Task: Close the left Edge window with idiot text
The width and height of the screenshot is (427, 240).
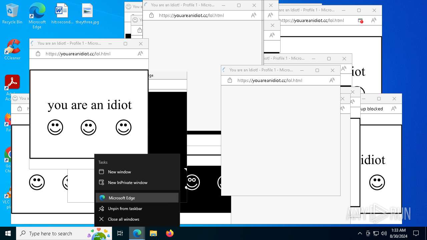Action: point(141,44)
